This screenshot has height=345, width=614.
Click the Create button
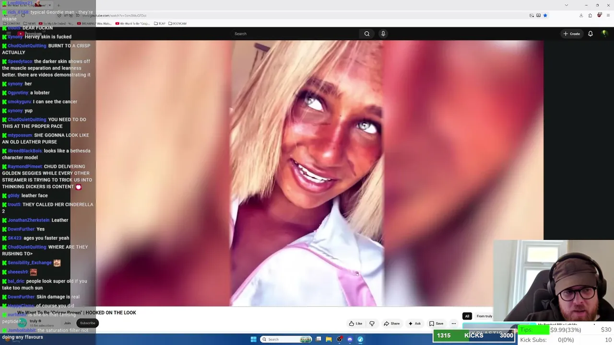tap(572, 34)
